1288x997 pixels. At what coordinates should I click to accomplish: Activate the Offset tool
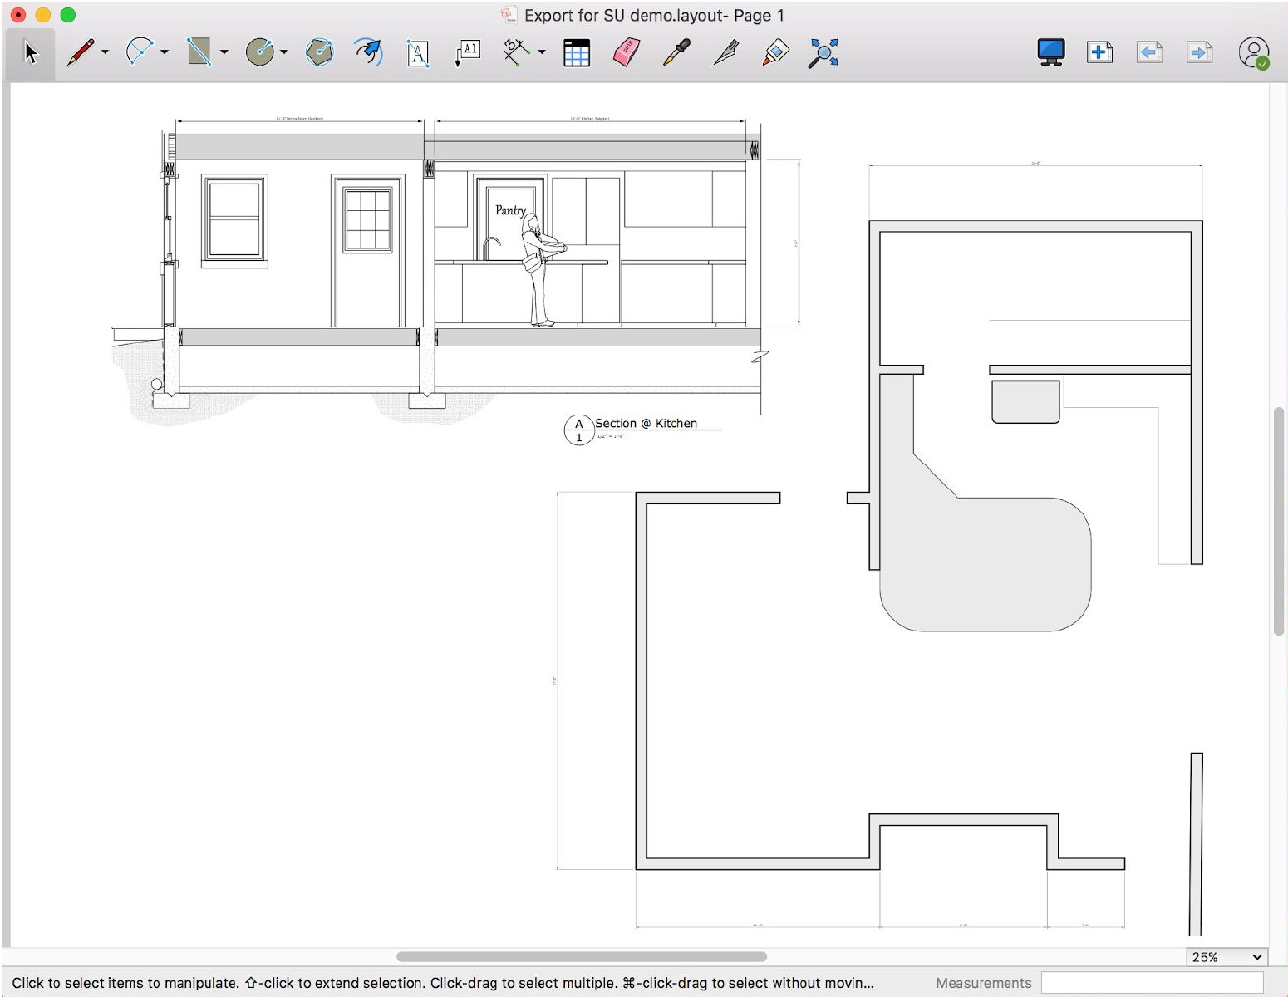[368, 52]
